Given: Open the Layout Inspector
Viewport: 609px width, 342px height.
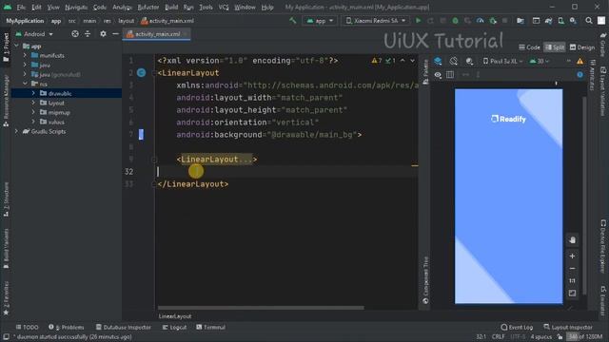Looking at the screenshot, I should [x=568, y=327].
